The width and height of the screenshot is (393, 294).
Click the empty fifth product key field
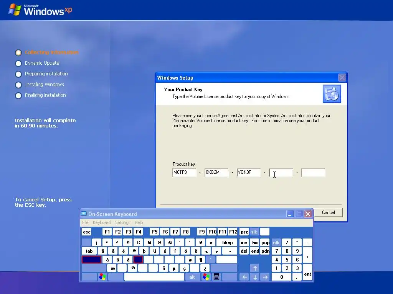pos(313,173)
